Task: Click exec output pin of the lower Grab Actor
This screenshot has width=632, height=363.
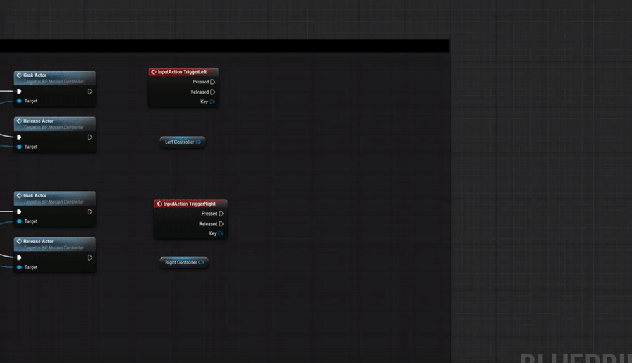Action: coord(90,212)
